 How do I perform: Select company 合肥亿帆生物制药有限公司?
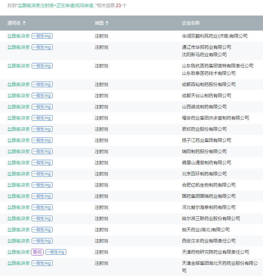coord(209,185)
